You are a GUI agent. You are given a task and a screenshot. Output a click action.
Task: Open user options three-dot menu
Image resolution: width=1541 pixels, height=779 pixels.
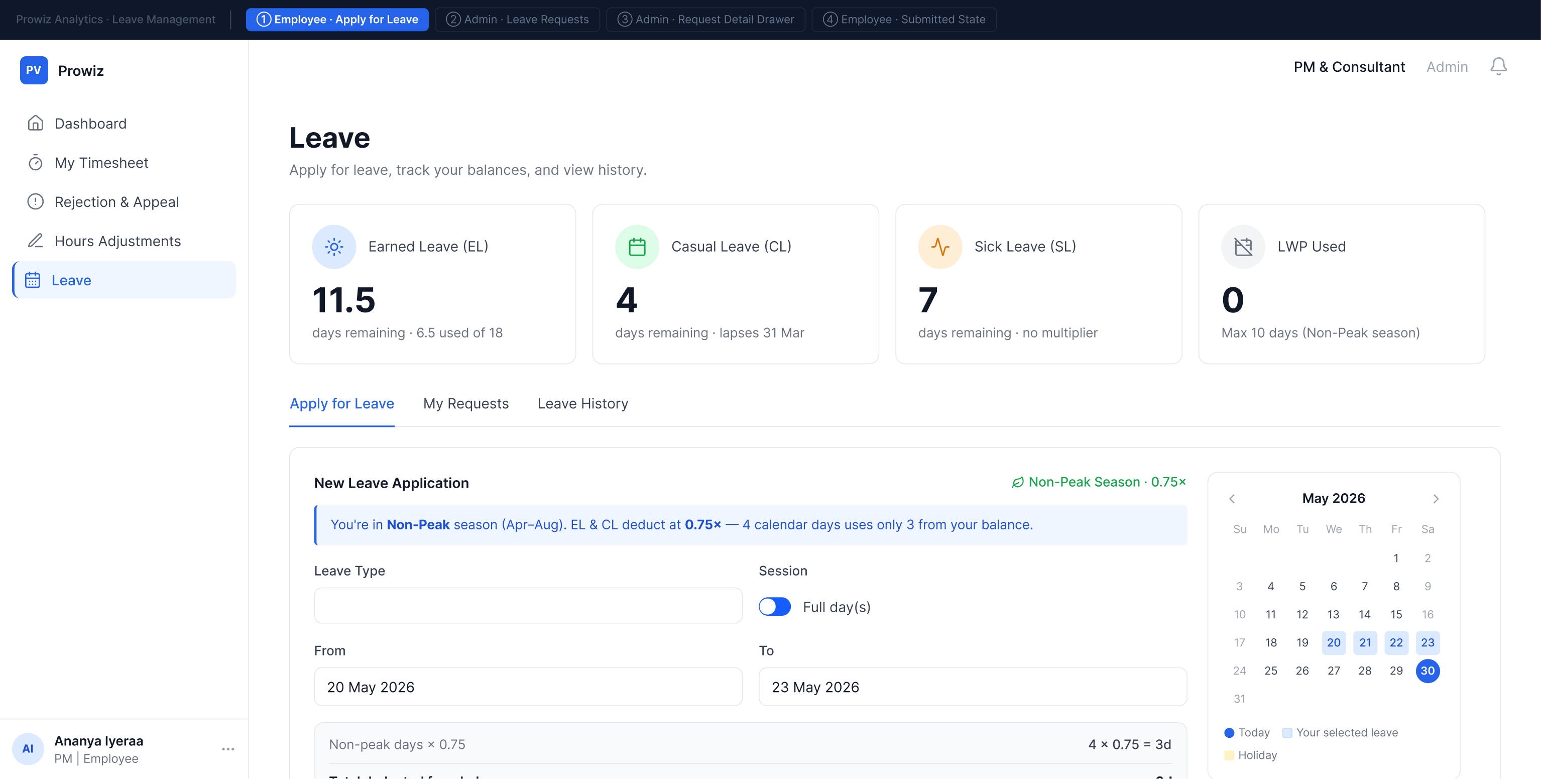pyautogui.click(x=228, y=749)
